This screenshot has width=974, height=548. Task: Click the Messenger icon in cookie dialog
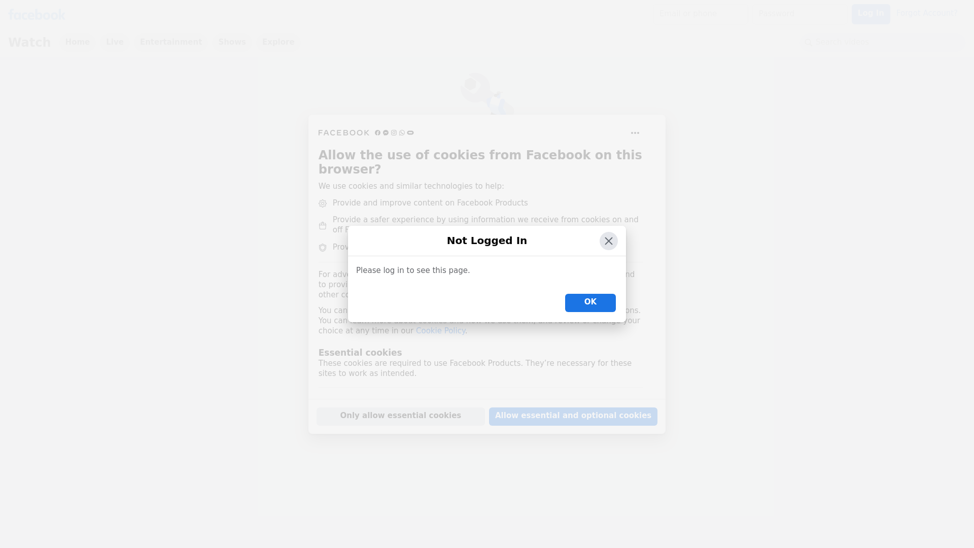(x=386, y=133)
